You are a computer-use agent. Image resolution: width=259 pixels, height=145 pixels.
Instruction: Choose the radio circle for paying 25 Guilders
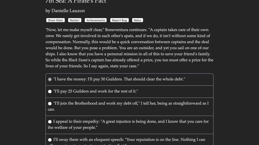50,92
